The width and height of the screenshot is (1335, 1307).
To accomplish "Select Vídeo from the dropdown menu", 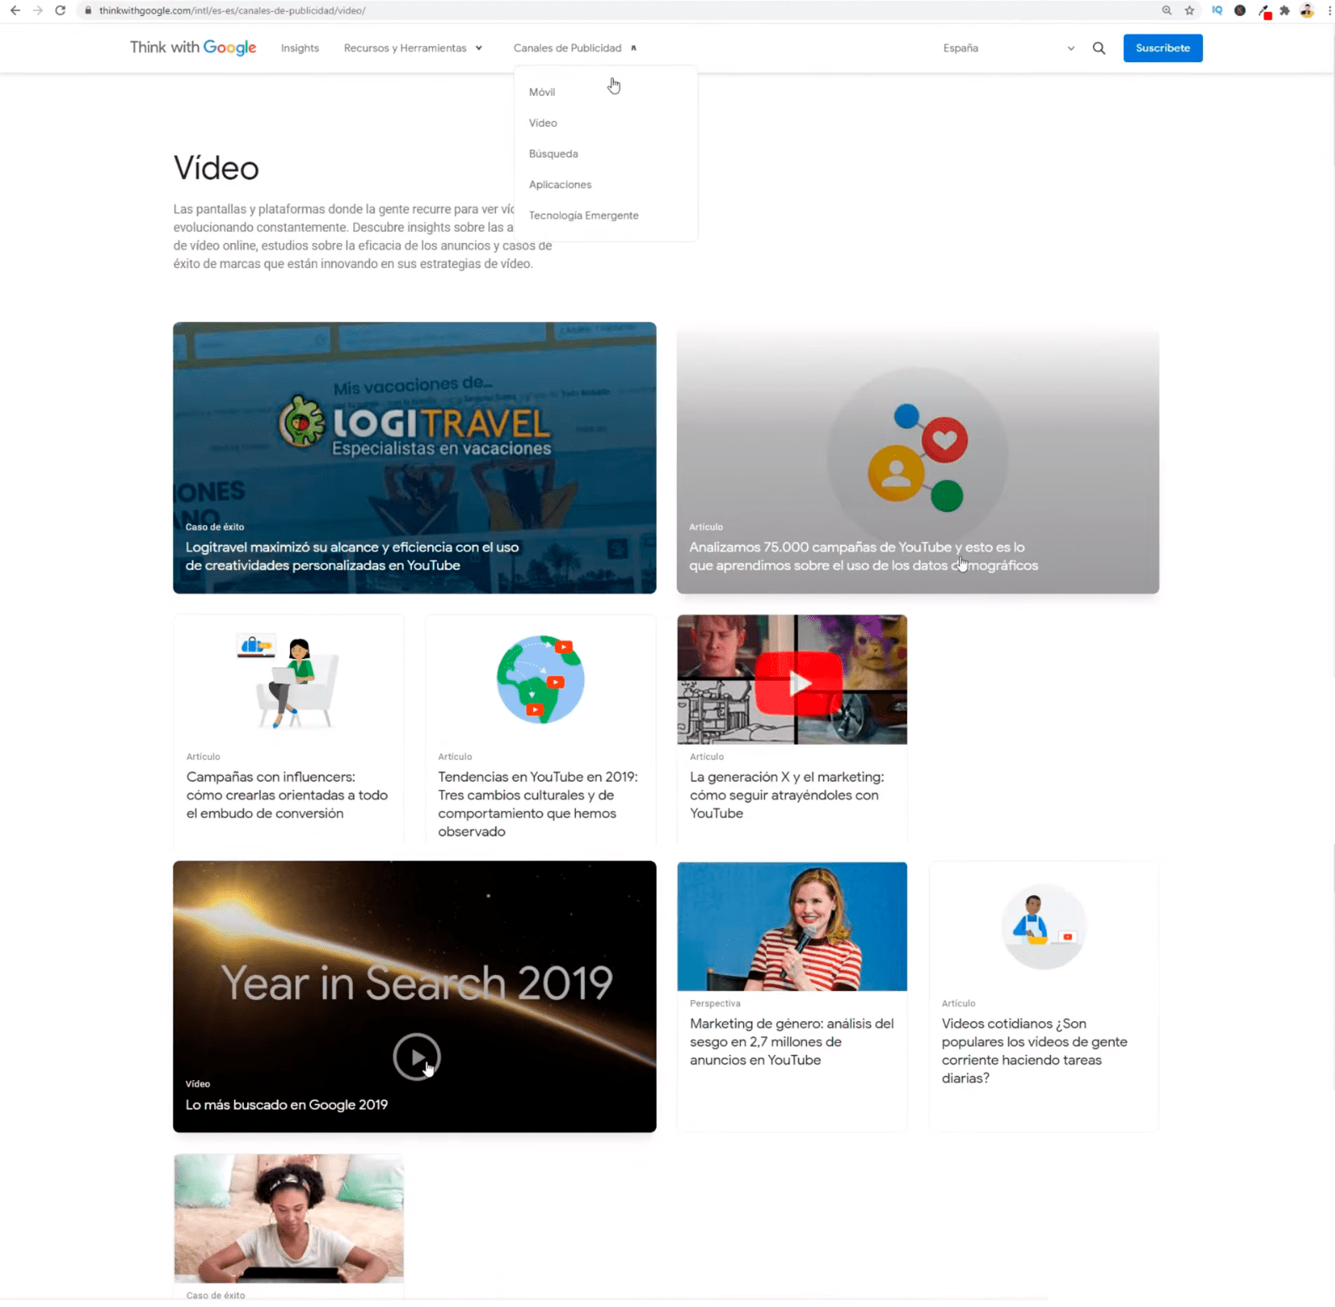I will tap(543, 123).
